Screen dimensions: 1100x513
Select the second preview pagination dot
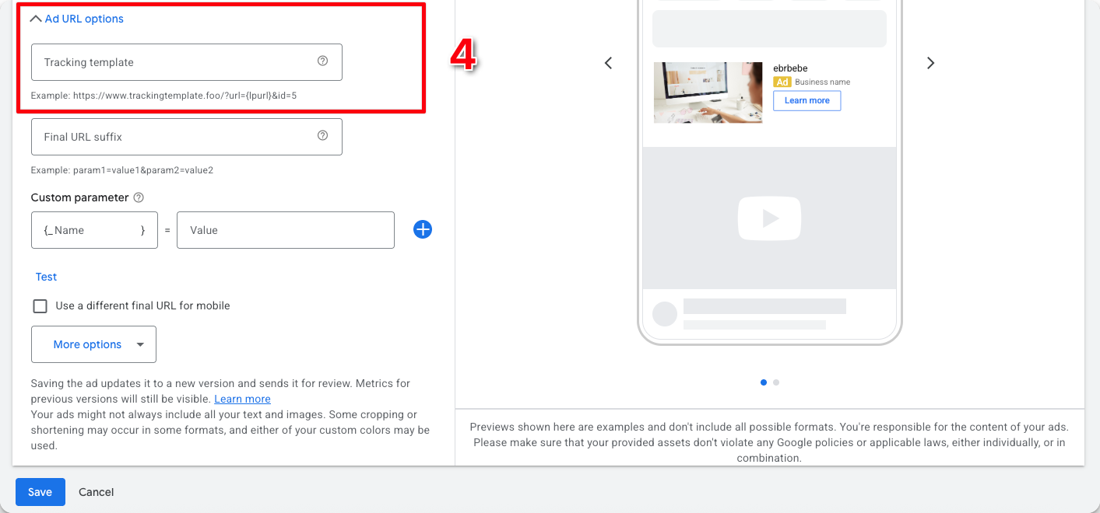coord(776,382)
